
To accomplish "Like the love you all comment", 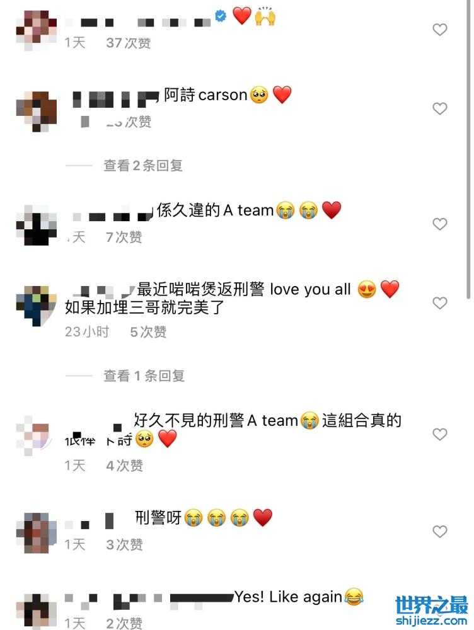I will click(x=439, y=303).
